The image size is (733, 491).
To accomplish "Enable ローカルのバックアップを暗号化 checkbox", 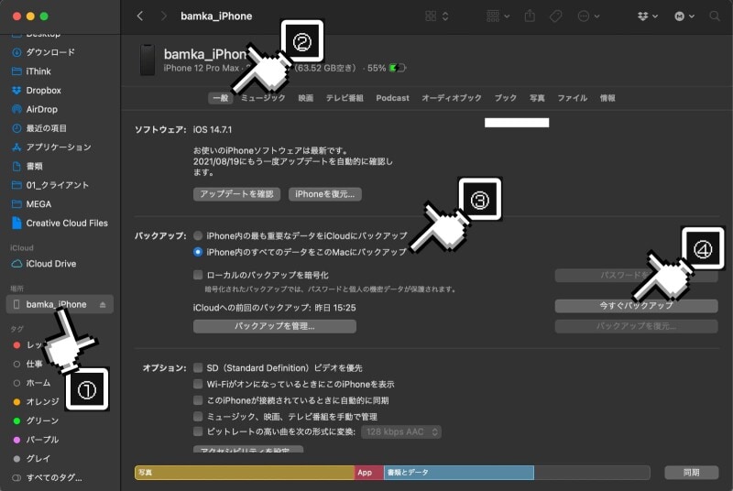I will point(198,275).
